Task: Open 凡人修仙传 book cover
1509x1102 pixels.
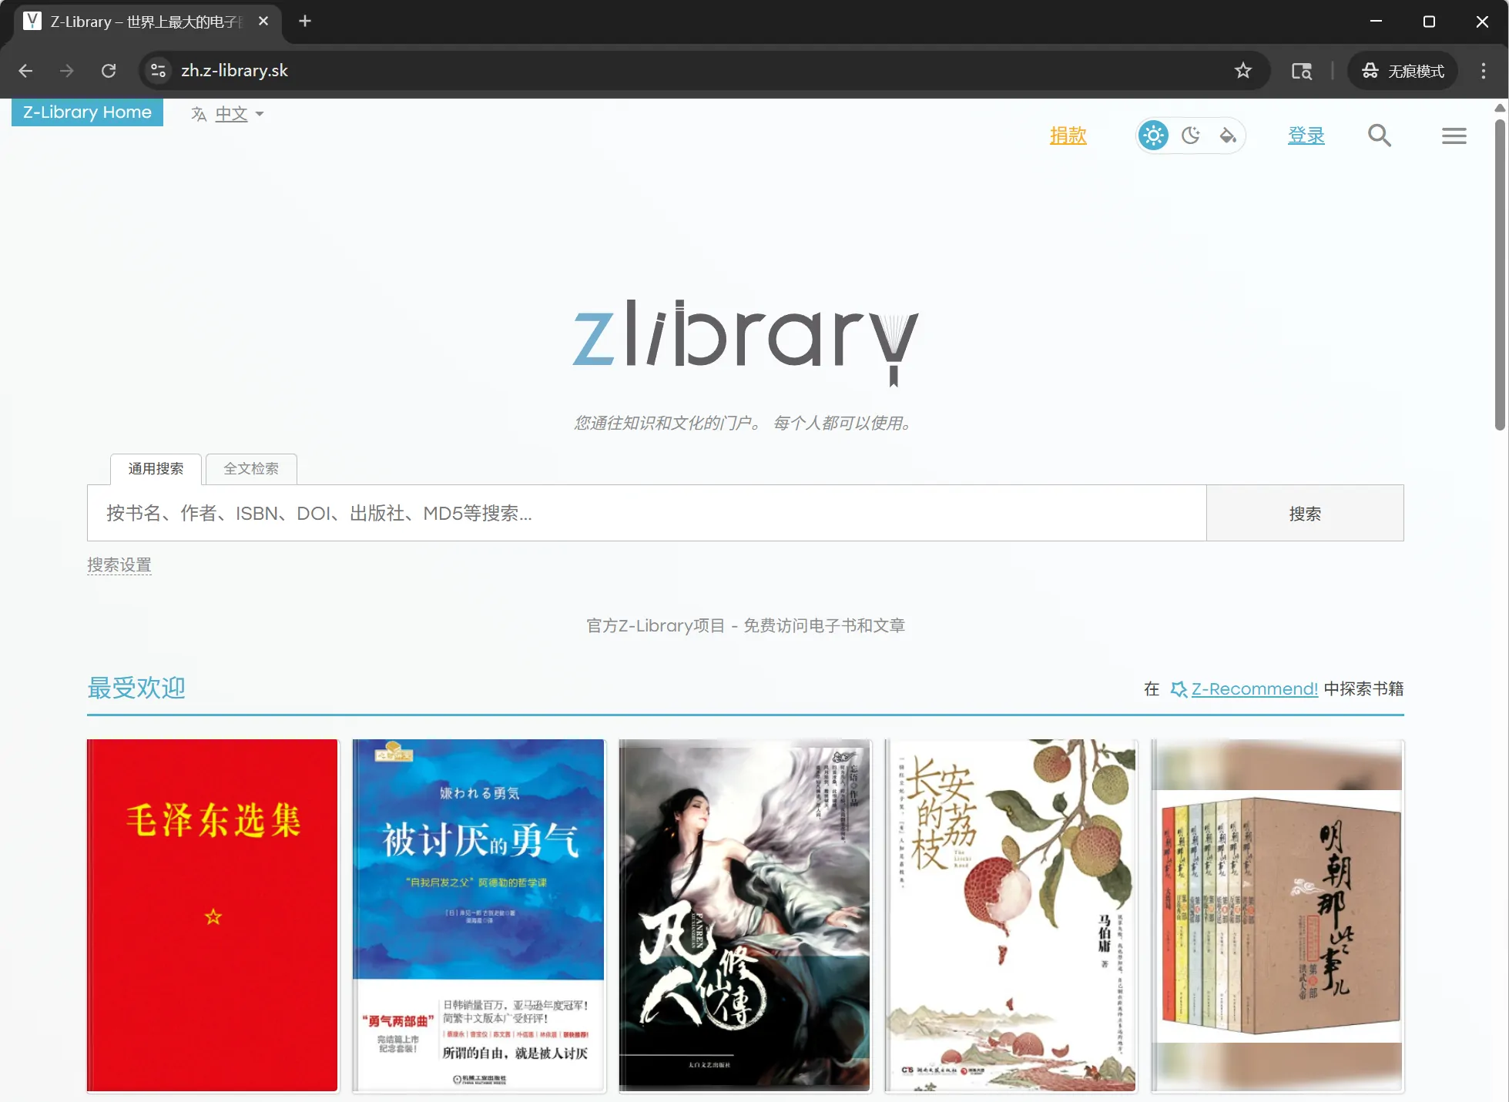Action: pyautogui.click(x=745, y=916)
